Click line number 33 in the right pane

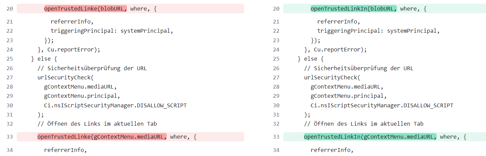click(x=276, y=137)
